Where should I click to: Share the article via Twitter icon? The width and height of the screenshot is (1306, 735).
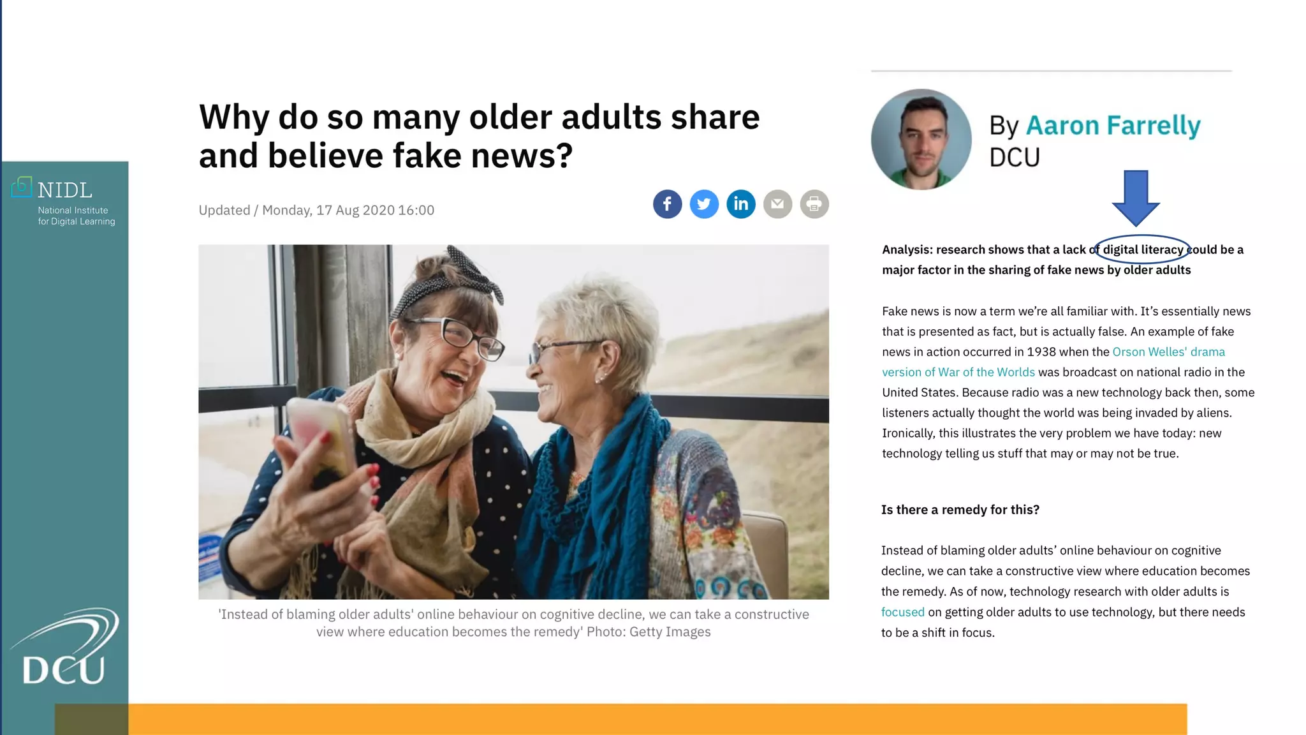click(704, 204)
